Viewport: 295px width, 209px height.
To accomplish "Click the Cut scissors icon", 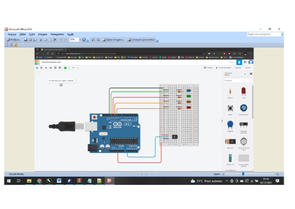I will [x=41, y=40].
